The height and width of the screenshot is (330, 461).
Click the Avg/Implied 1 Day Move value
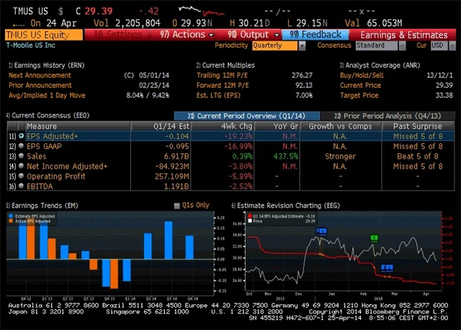[x=148, y=95]
